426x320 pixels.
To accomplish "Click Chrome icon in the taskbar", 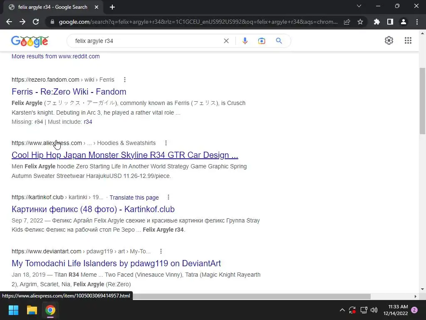I will 50,310.
